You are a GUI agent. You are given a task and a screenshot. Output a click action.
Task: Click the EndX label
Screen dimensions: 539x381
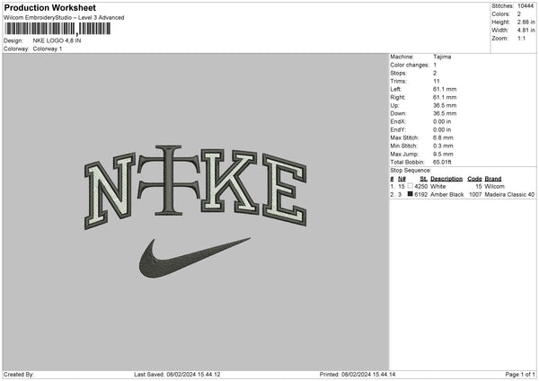point(398,121)
